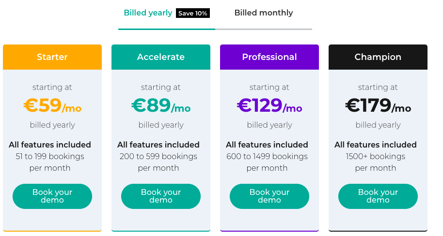Select the orange Starter plan header

tap(52, 57)
